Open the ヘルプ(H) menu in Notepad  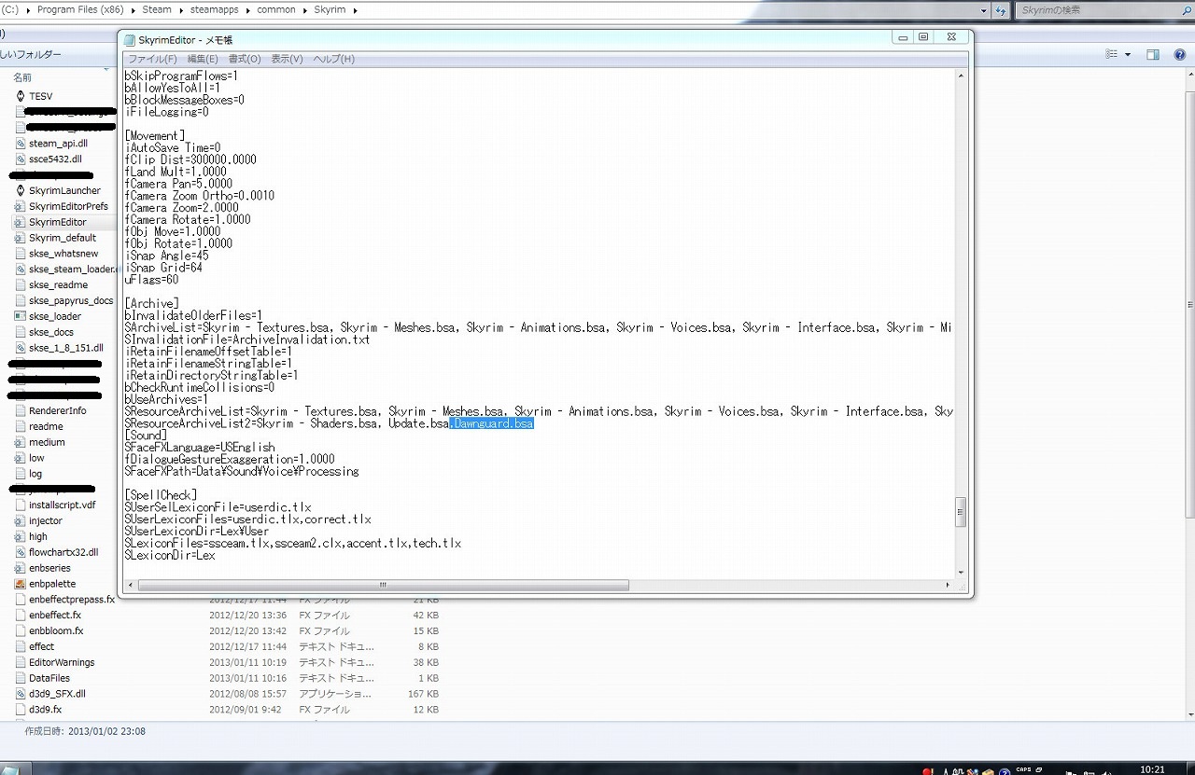point(333,59)
